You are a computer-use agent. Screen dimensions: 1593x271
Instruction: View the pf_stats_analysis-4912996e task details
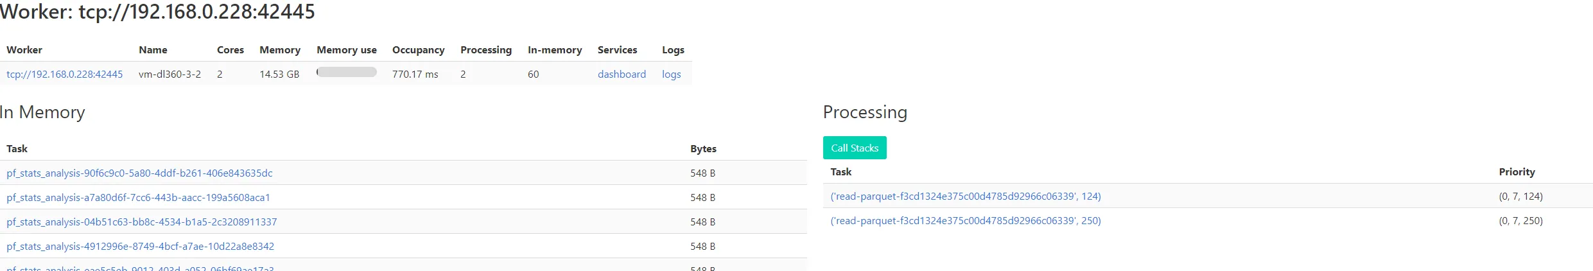point(140,247)
